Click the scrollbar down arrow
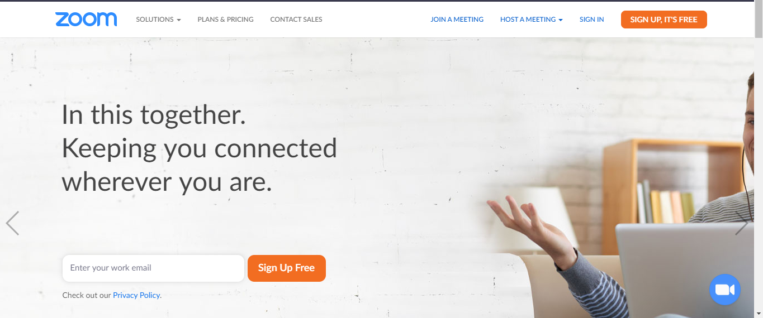Screen dimensions: 763x318 click(759, 314)
